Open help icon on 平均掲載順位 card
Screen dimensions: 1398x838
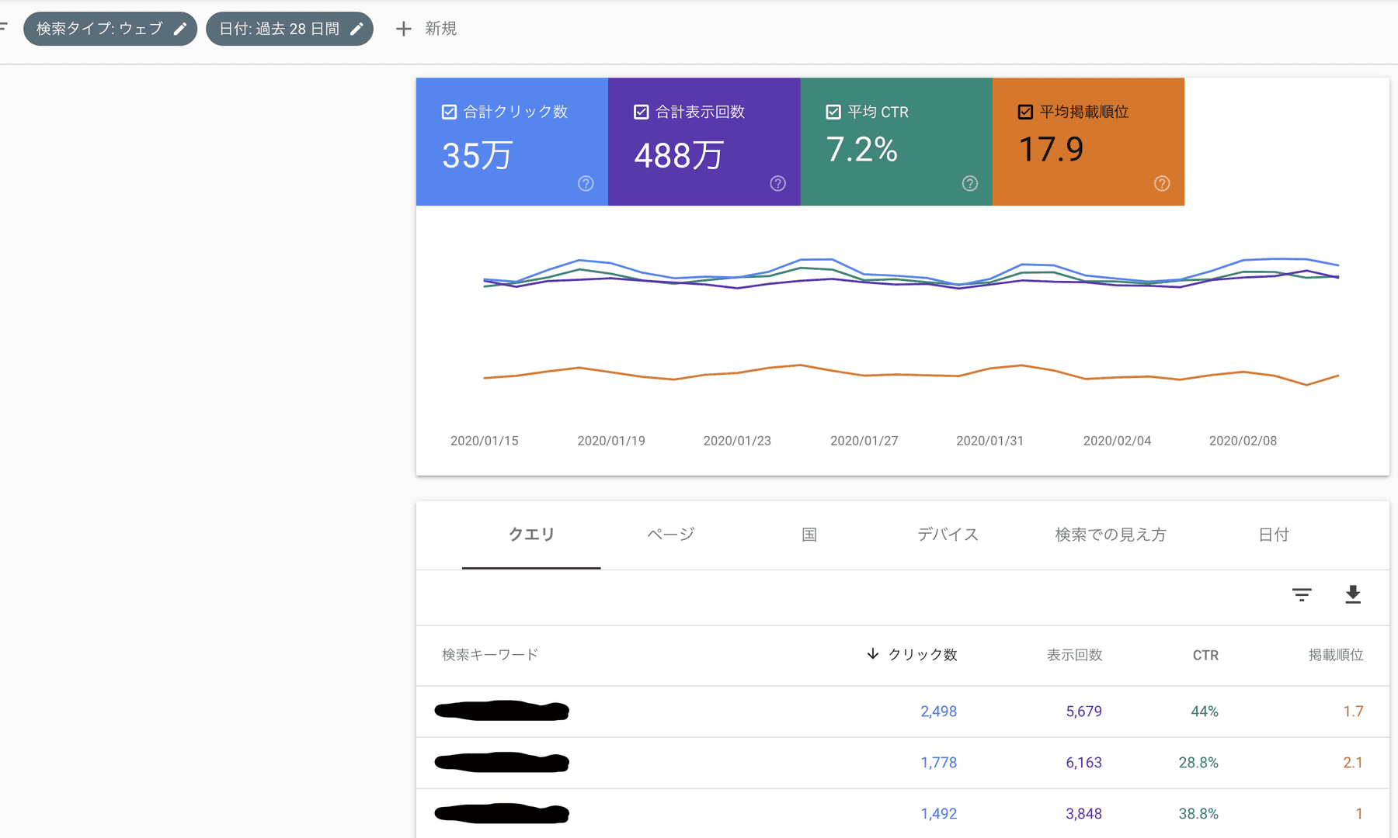(x=1161, y=183)
